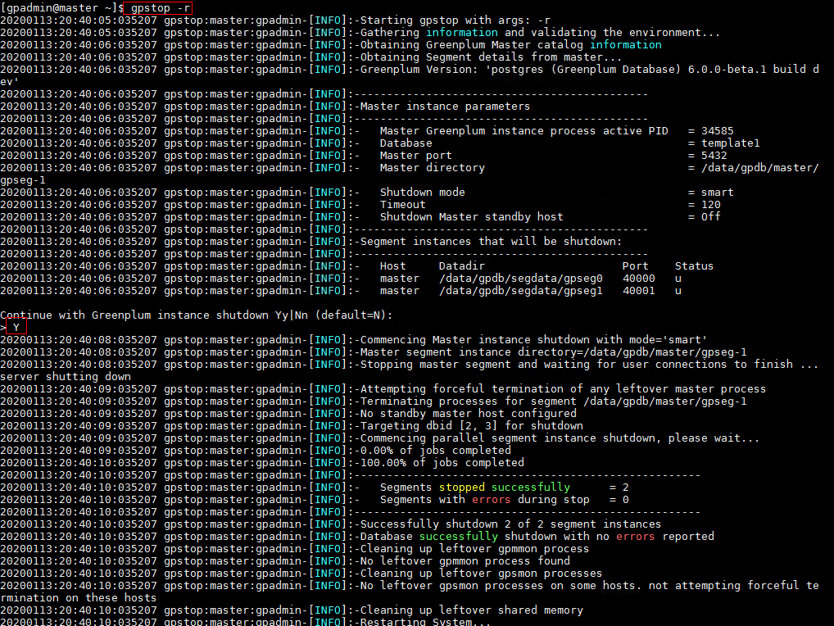
Task: Click the database value 'template1'
Action: coord(730,143)
